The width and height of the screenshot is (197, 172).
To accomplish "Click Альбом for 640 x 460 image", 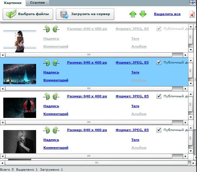I will [139, 147].
